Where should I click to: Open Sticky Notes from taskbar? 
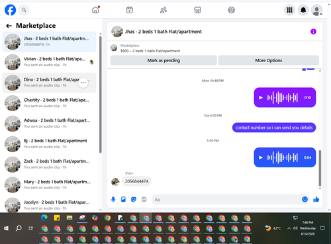click(x=57, y=218)
